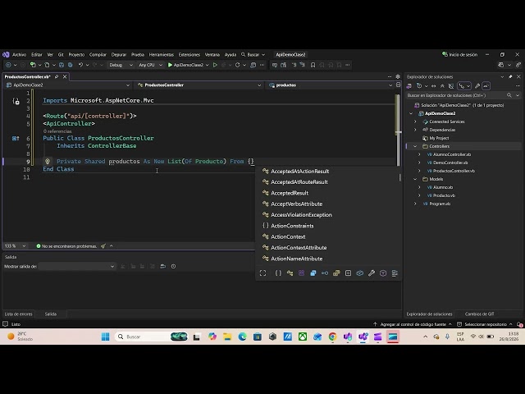Viewport: 525px width, 394px height.
Task: Pin the Solution Explorer panel with pushpin icon
Action: pyautogui.click(x=510, y=76)
